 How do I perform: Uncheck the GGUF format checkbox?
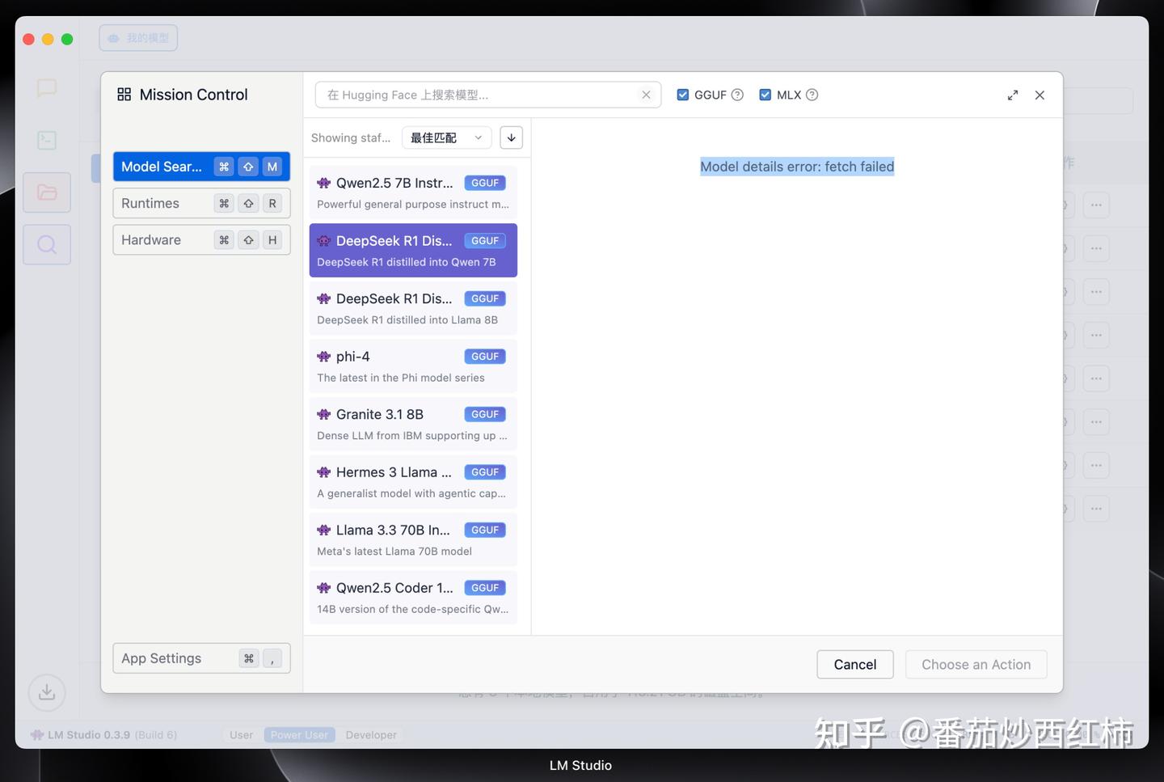683,95
